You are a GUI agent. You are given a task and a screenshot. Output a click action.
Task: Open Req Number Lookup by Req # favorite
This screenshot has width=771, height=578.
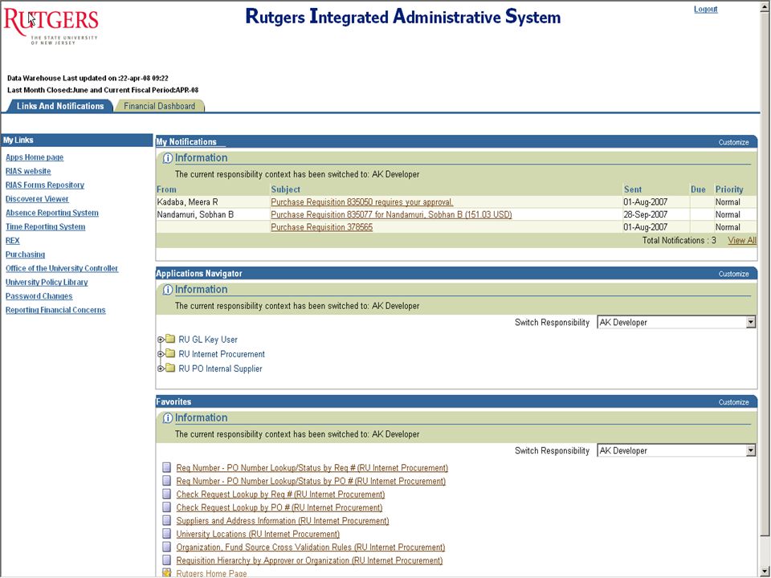tap(312, 468)
